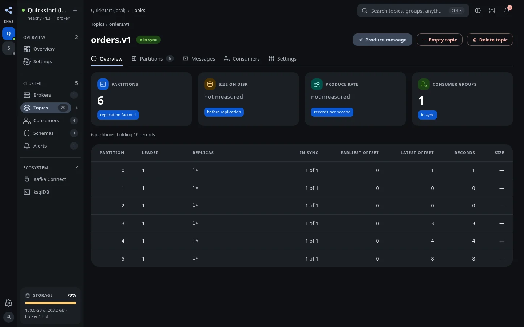The width and height of the screenshot is (524, 327).
Task: Open ksqlDB from the sidebar
Action: (x=51, y=192)
